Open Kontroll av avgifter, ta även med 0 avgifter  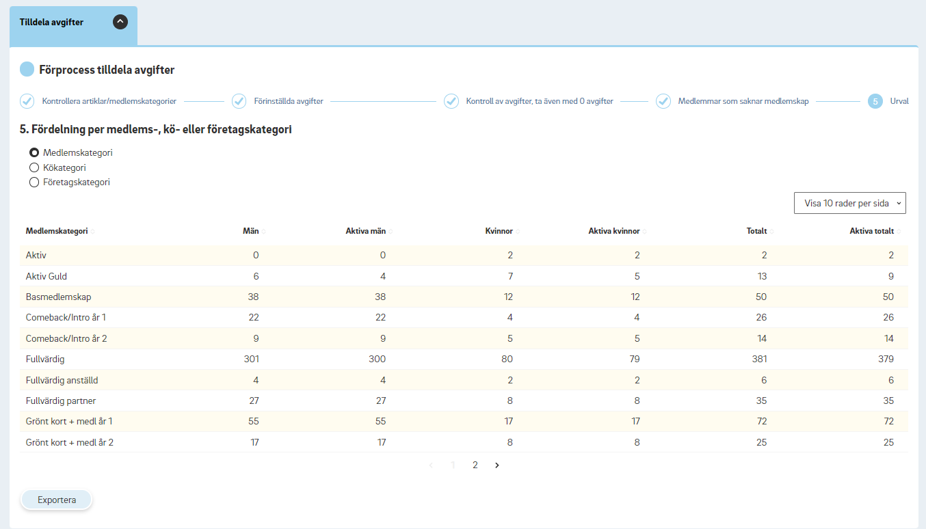click(540, 101)
